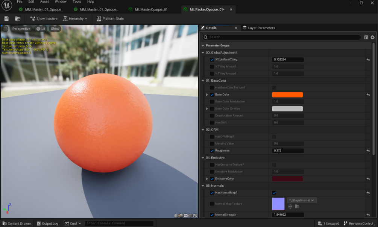Uncheck the Base Color override checkbox
The height and width of the screenshot is (227, 378).
click(212, 94)
